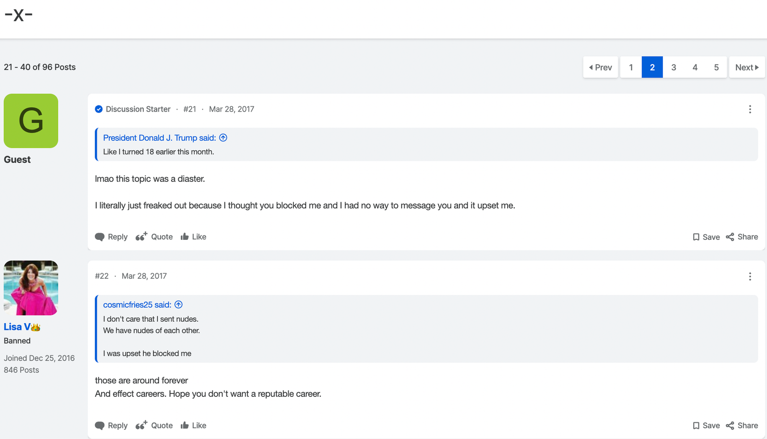Open the three-dot menu on post #21
Screen dimensions: 767x439
[750, 109]
